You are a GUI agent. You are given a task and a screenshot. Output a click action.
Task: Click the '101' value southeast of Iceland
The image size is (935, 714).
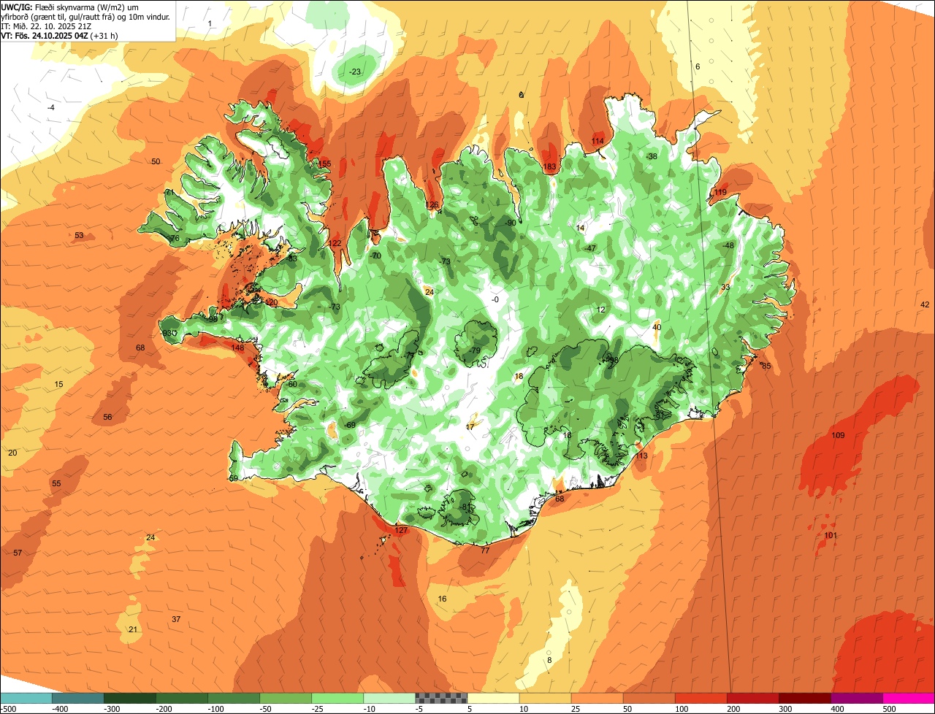831,535
